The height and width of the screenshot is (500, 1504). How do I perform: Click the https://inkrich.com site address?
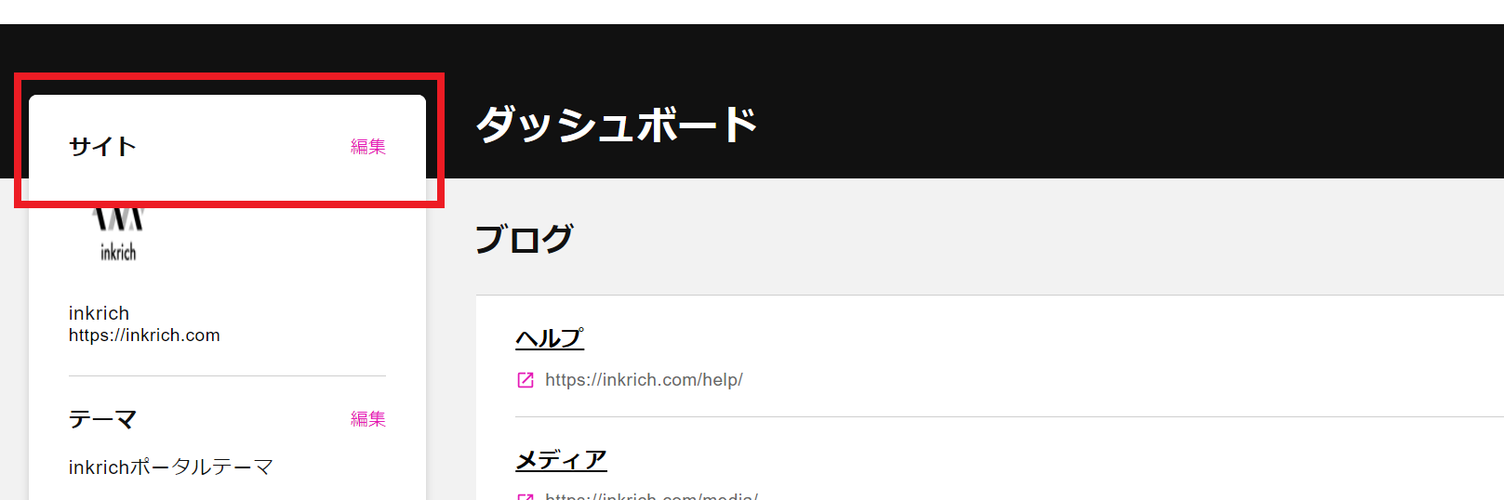[144, 336]
